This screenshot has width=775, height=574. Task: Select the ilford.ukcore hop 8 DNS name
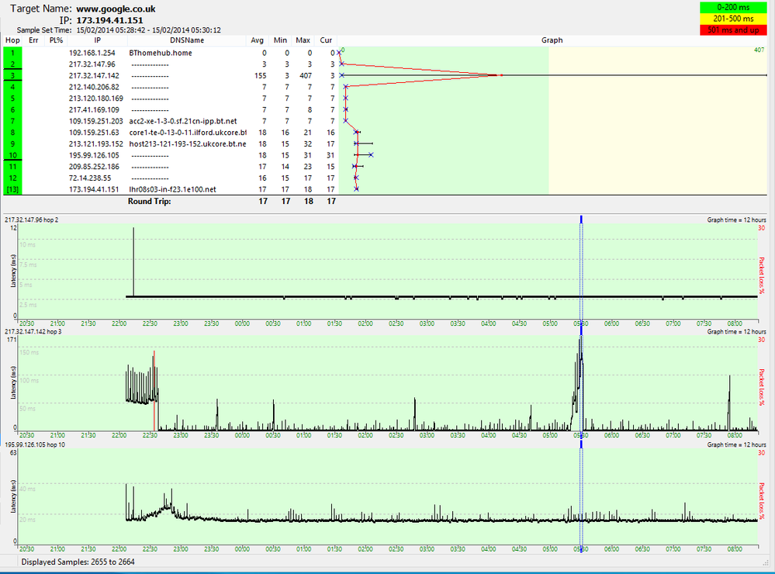point(188,133)
